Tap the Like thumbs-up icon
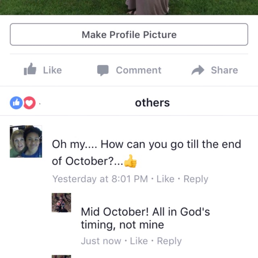The width and height of the screenshot is (258, 258). 30,69
